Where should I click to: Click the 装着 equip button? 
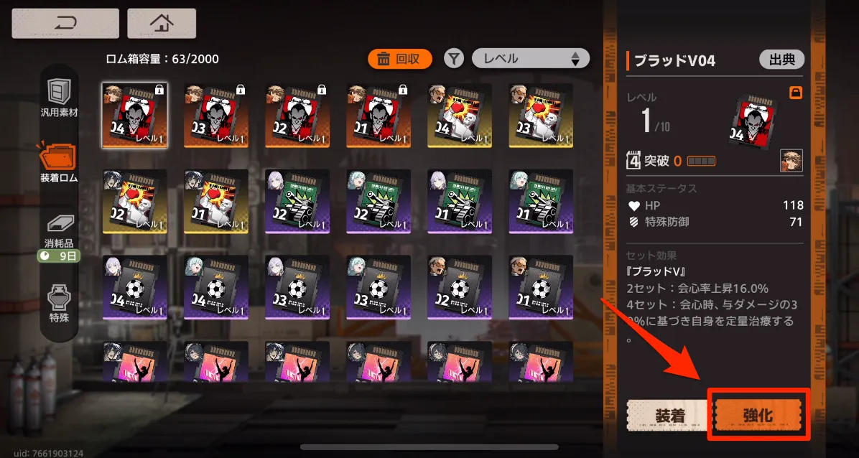(x=669, y=415)
